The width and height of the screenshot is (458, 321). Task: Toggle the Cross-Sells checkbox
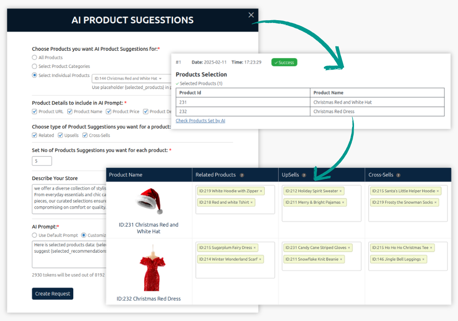point(85,135)
